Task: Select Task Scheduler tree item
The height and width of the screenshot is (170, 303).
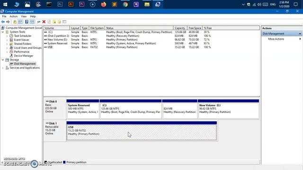Action: 23,36
